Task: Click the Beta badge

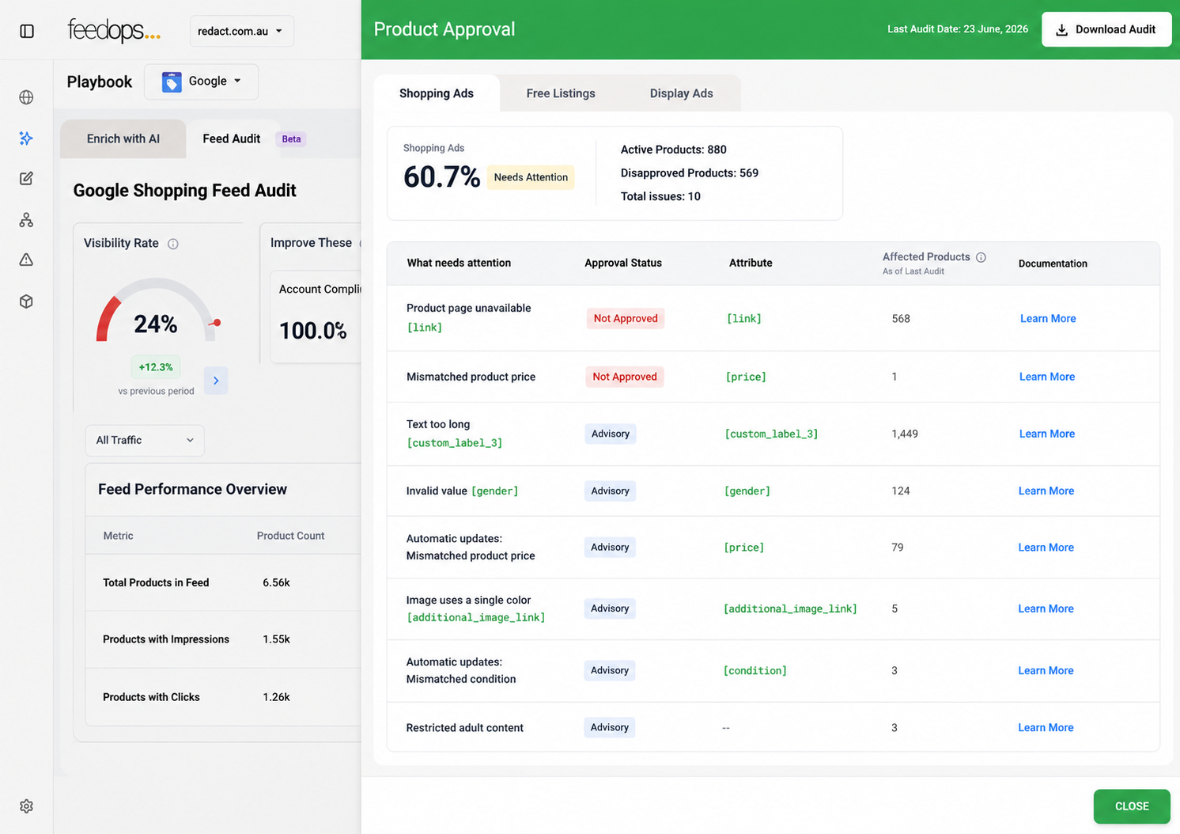Action: [x=291, y=139]
